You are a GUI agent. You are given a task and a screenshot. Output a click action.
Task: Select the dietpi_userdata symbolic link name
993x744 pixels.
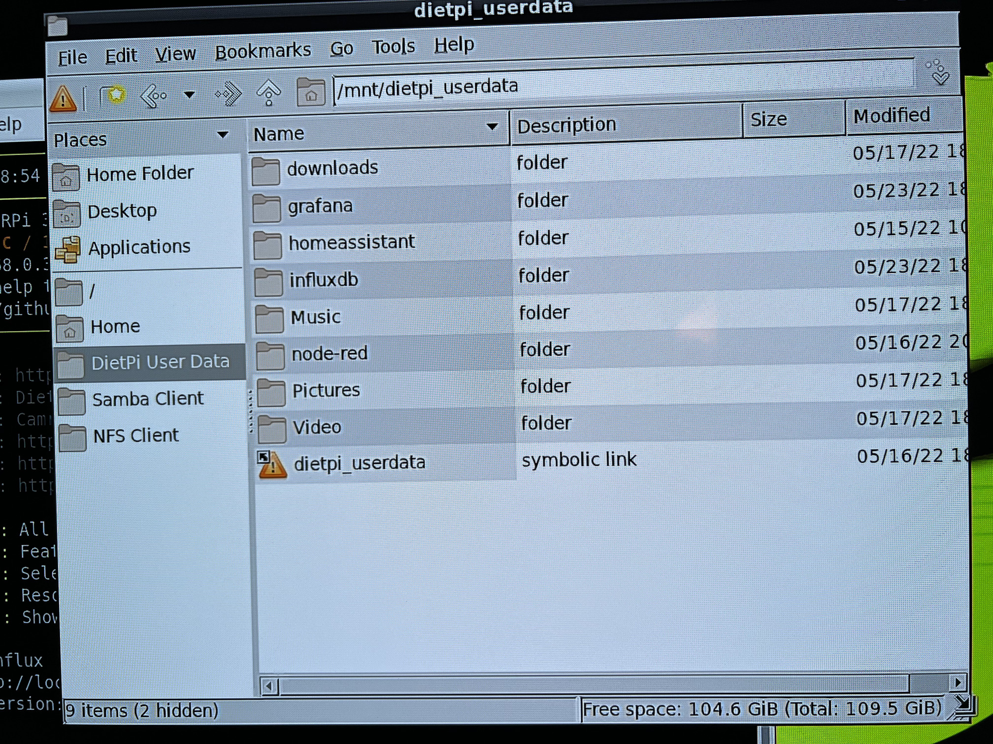pos(360,464)
